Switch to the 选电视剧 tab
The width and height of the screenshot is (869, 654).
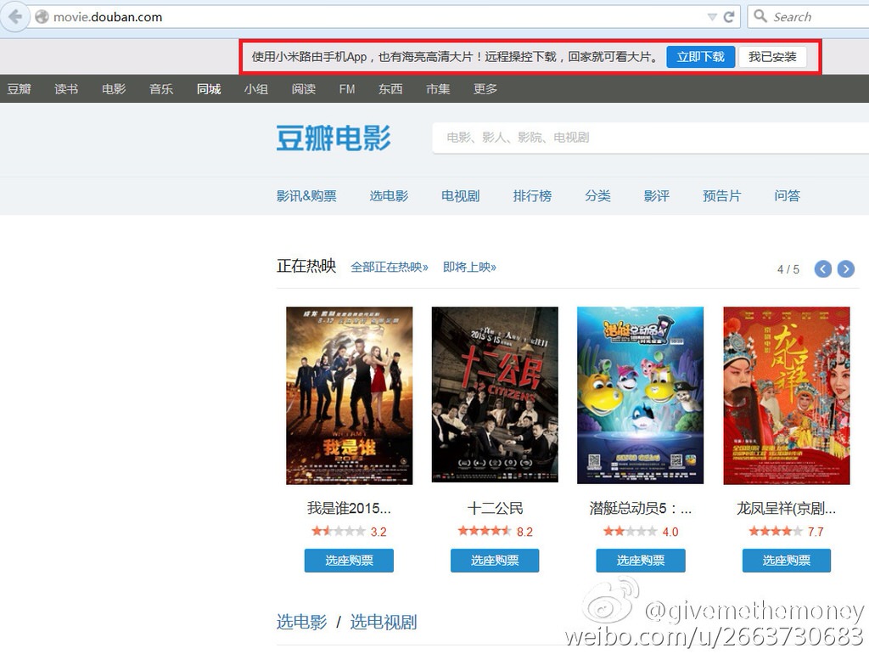click(x=384, y=623)
